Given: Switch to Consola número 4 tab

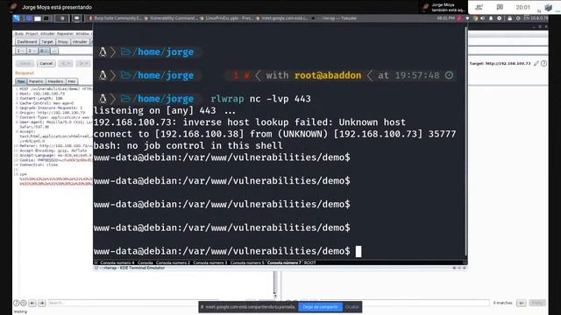Looking at the screenshot, I should (117, 262).
